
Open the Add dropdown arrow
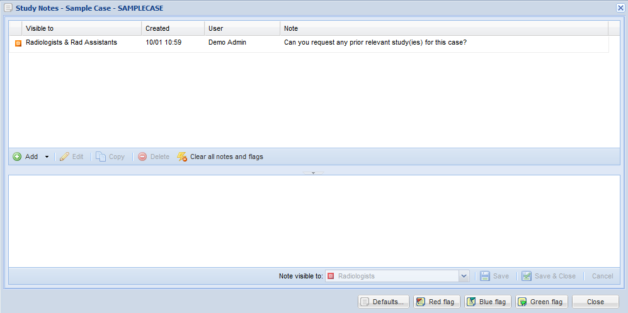click(47, 156)
